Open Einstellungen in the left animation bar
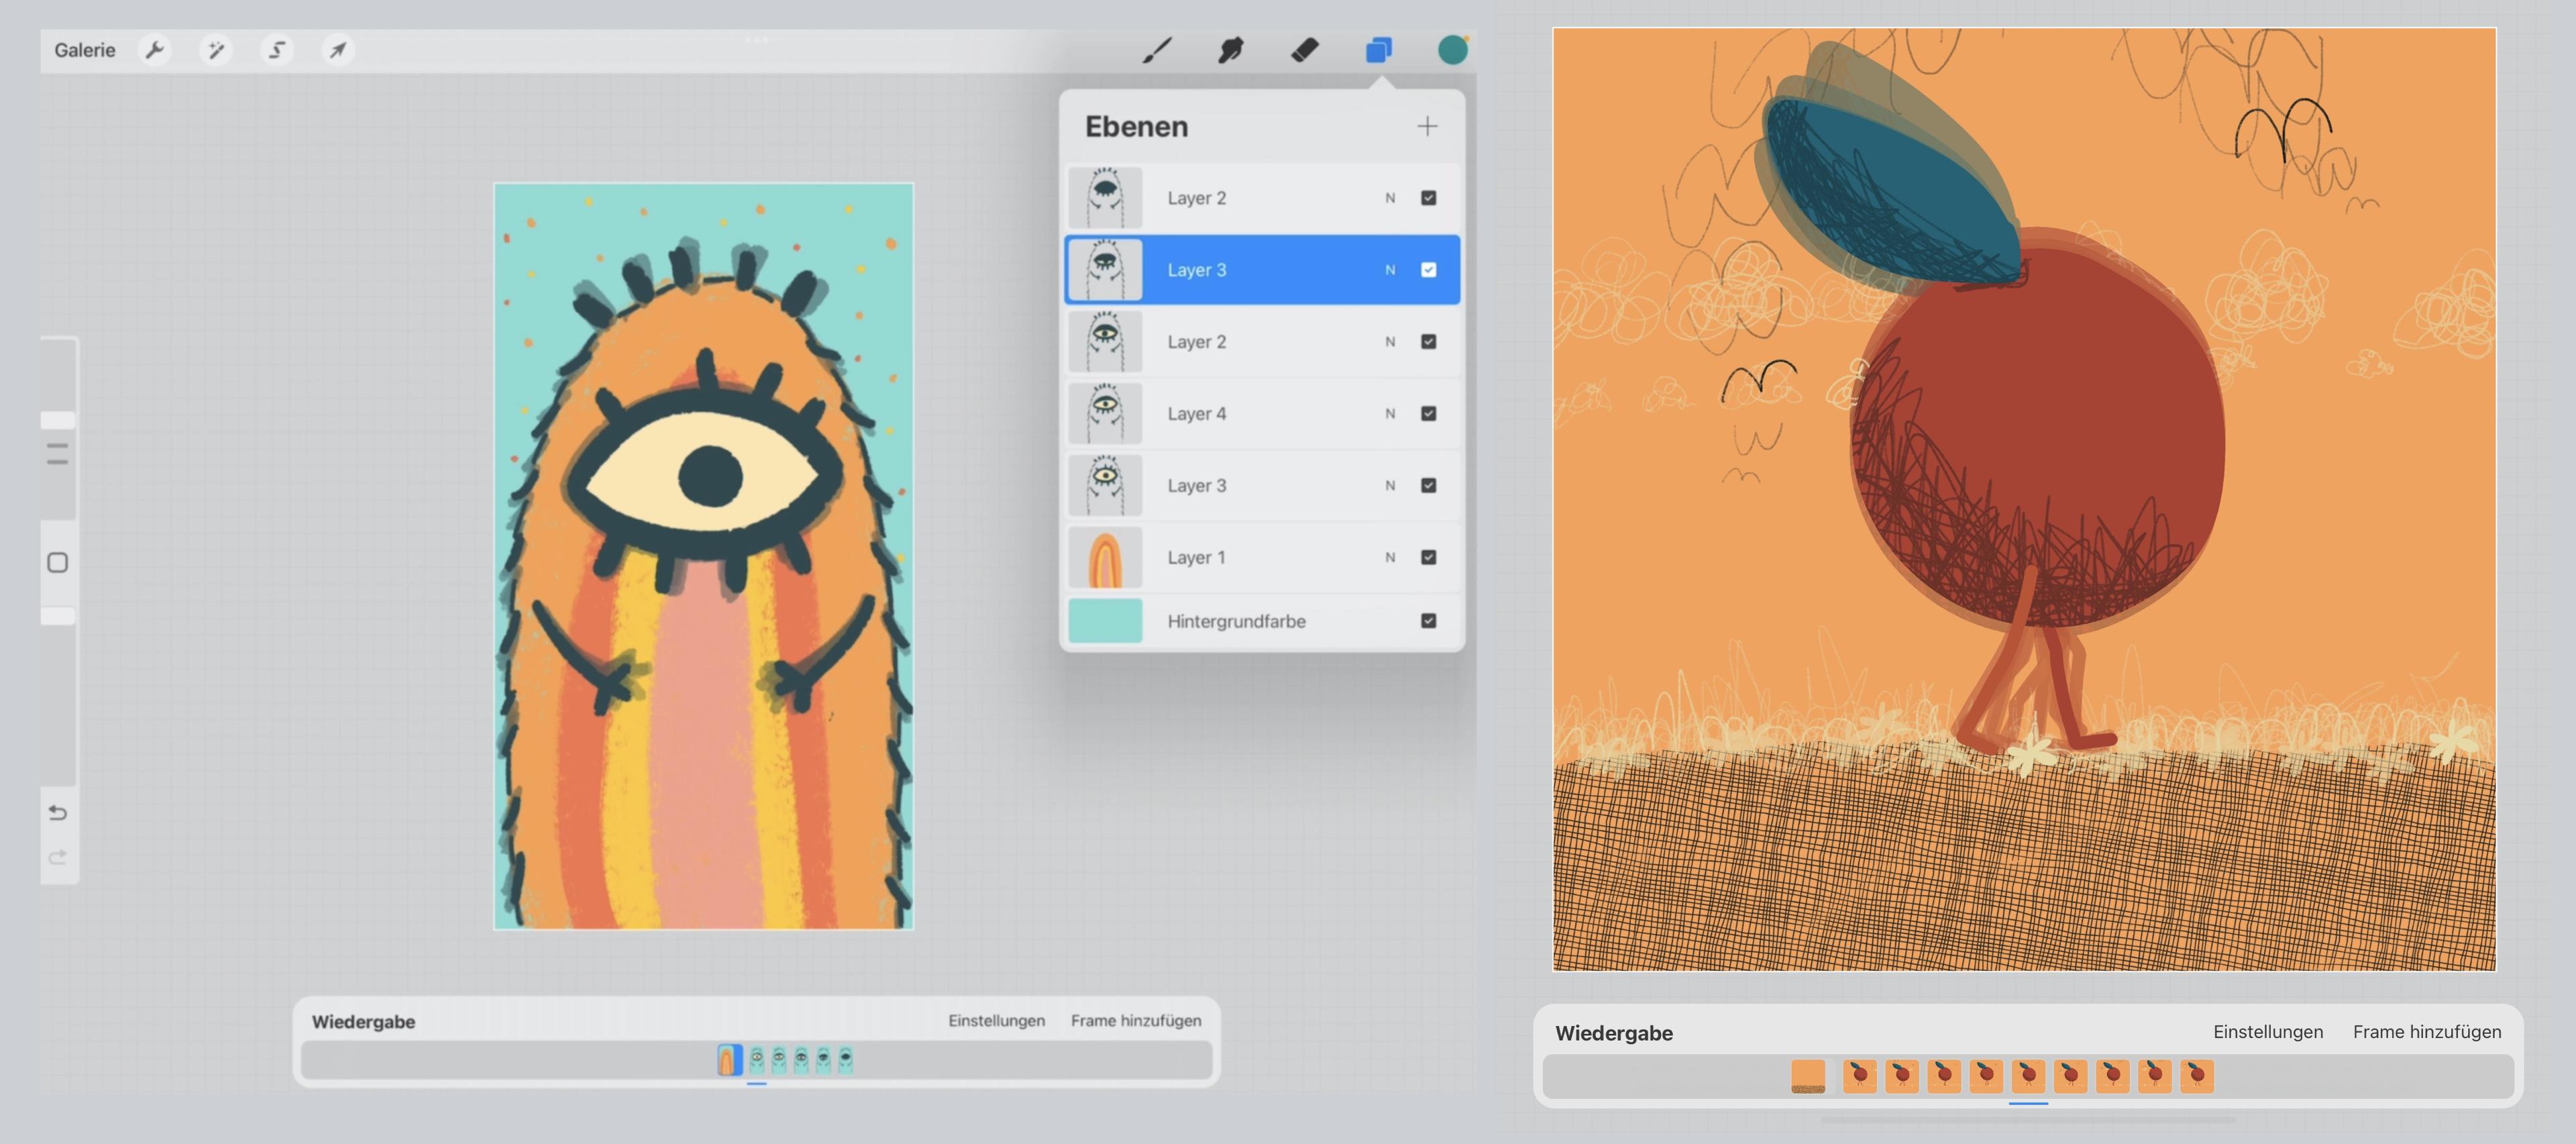 (x=996, y=1021)
